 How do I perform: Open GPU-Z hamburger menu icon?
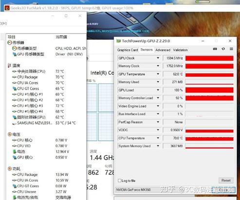231,49
